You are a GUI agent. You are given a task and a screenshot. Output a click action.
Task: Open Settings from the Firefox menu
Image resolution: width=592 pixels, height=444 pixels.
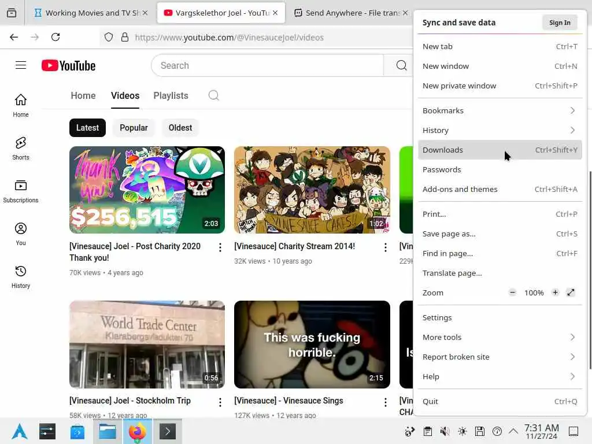[499, 317]
